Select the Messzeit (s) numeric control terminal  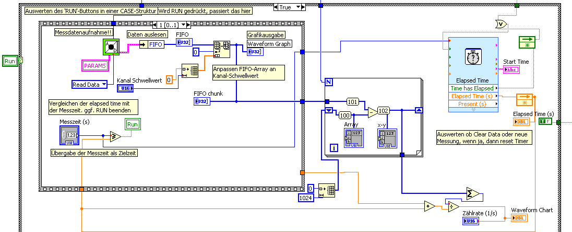pos(69,135)
